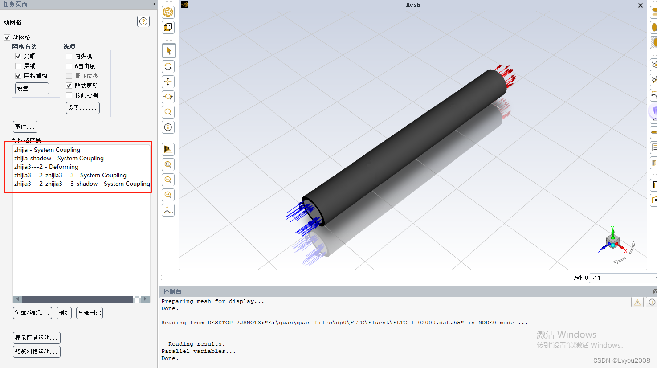
Task: Enable the 接触检测 contact detection option
Action: click(x=69, y=95)
